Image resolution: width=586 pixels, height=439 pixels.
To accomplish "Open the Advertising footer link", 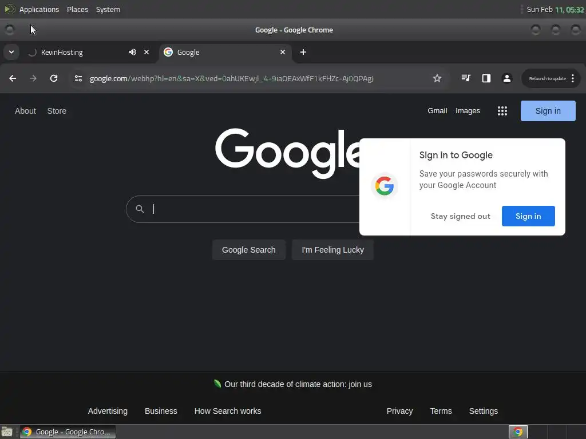I will pyautogui.click(x=108, y=411).
